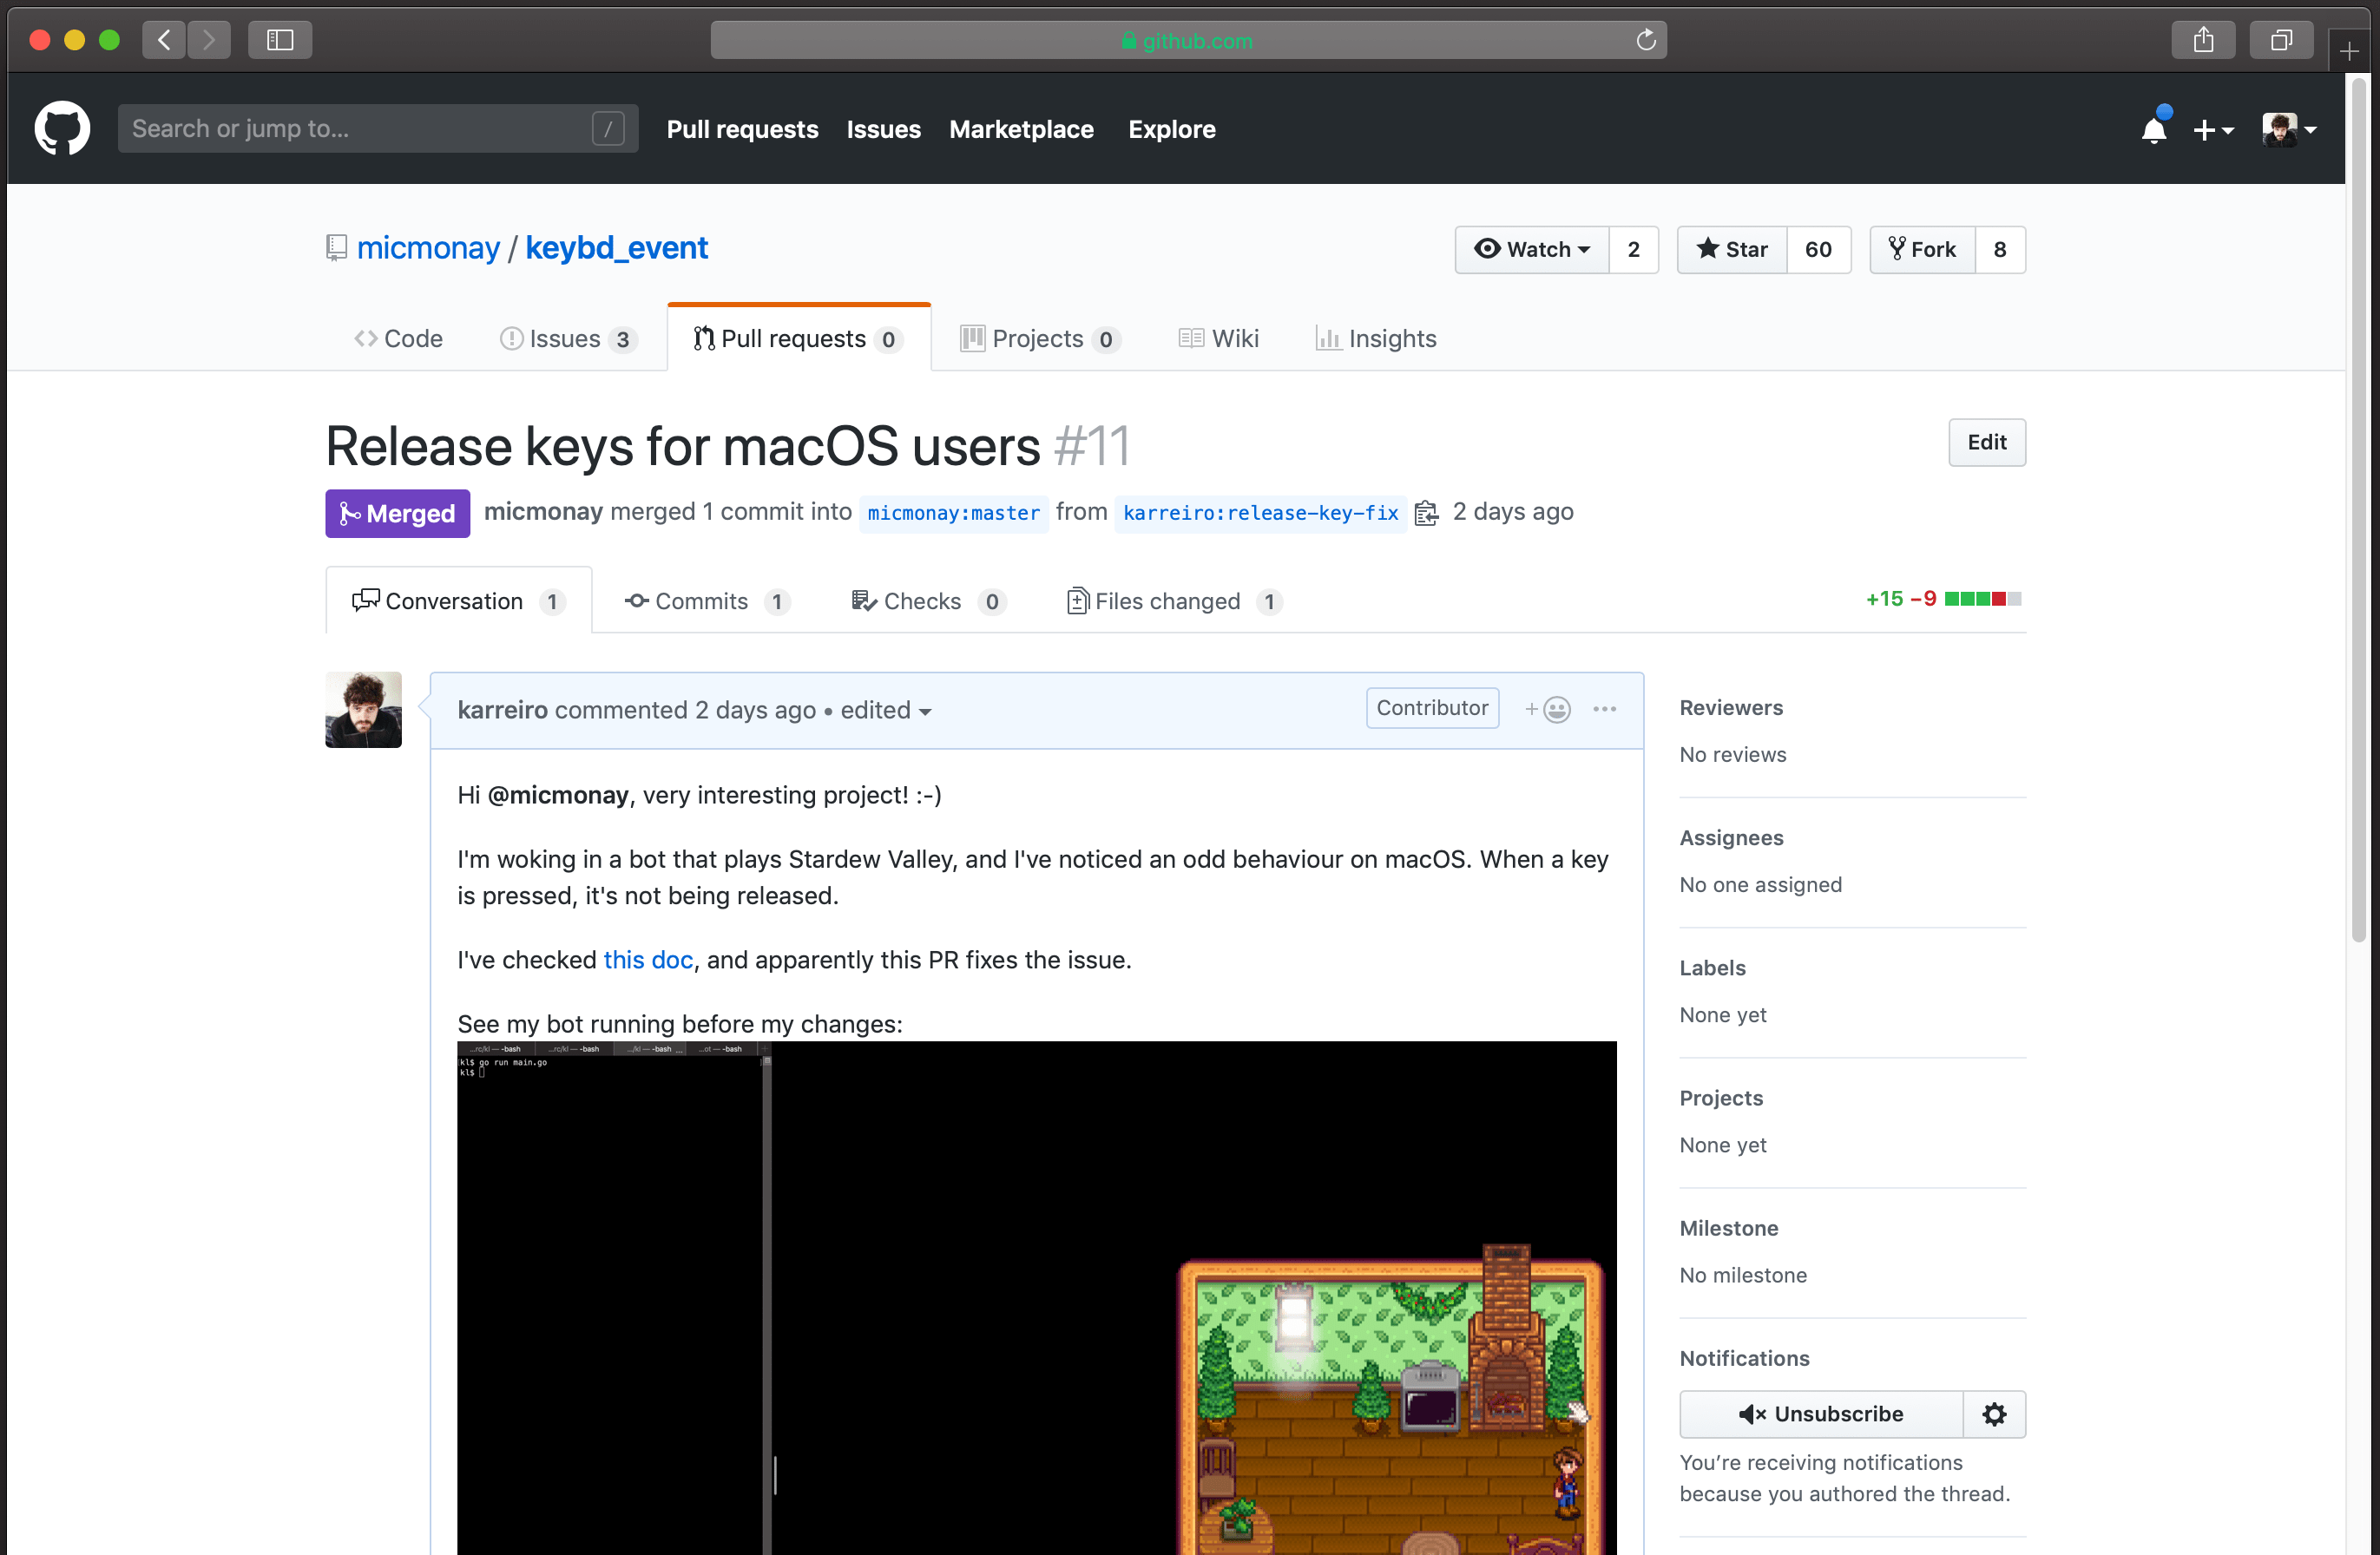Click the '+15' additions count
The image size is (2380, 1555).
(x=1884, y=598)
